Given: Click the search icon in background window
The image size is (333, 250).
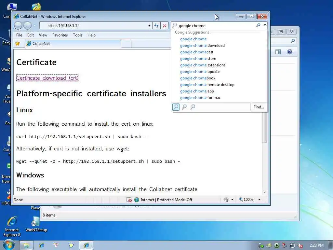Looking at the screenshot, I should coord(293,41).
